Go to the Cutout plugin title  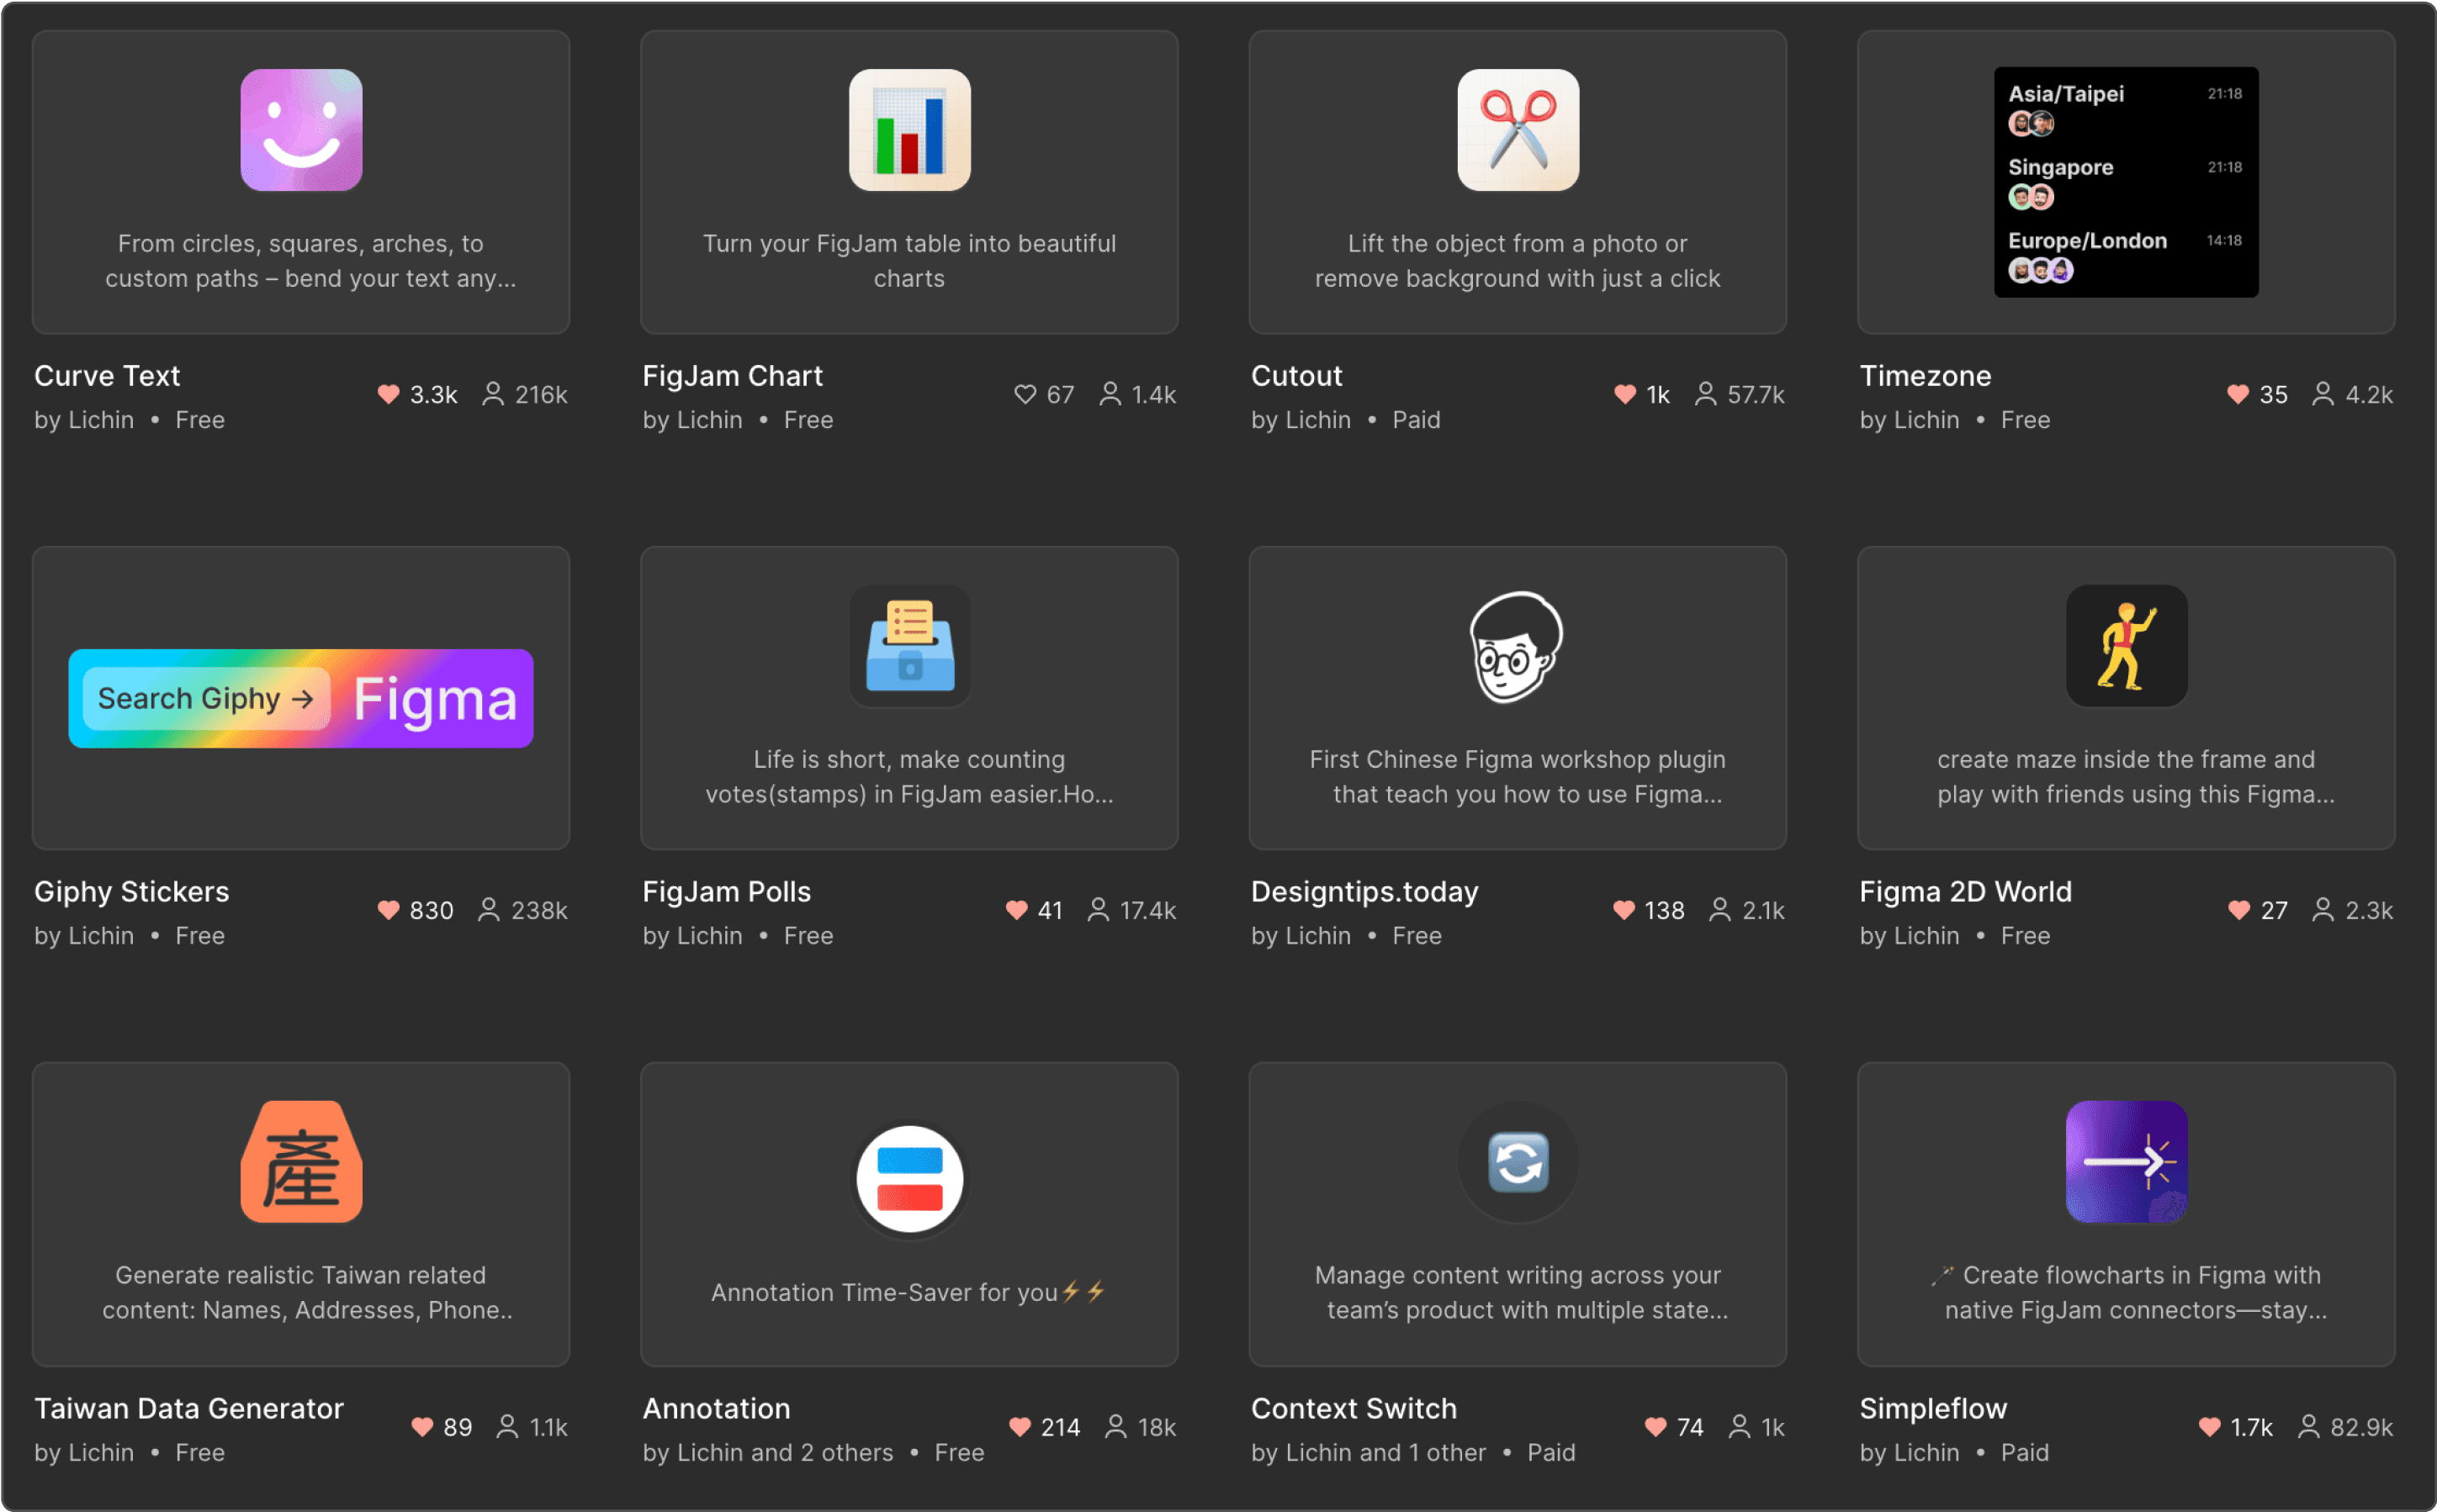tap(1296, 376)
